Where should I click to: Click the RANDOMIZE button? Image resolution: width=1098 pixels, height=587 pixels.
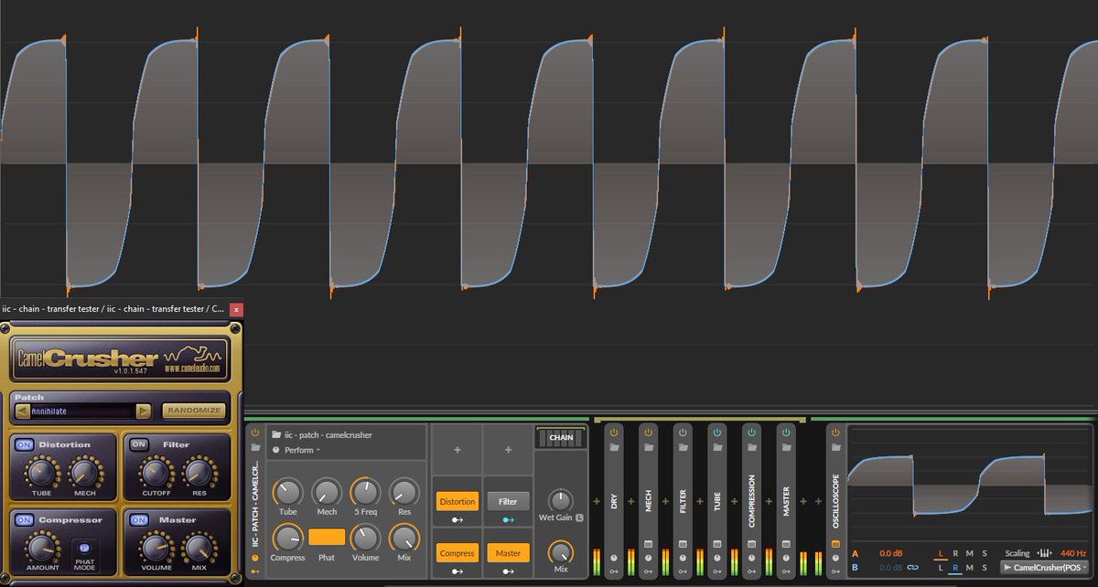point(194,411)
